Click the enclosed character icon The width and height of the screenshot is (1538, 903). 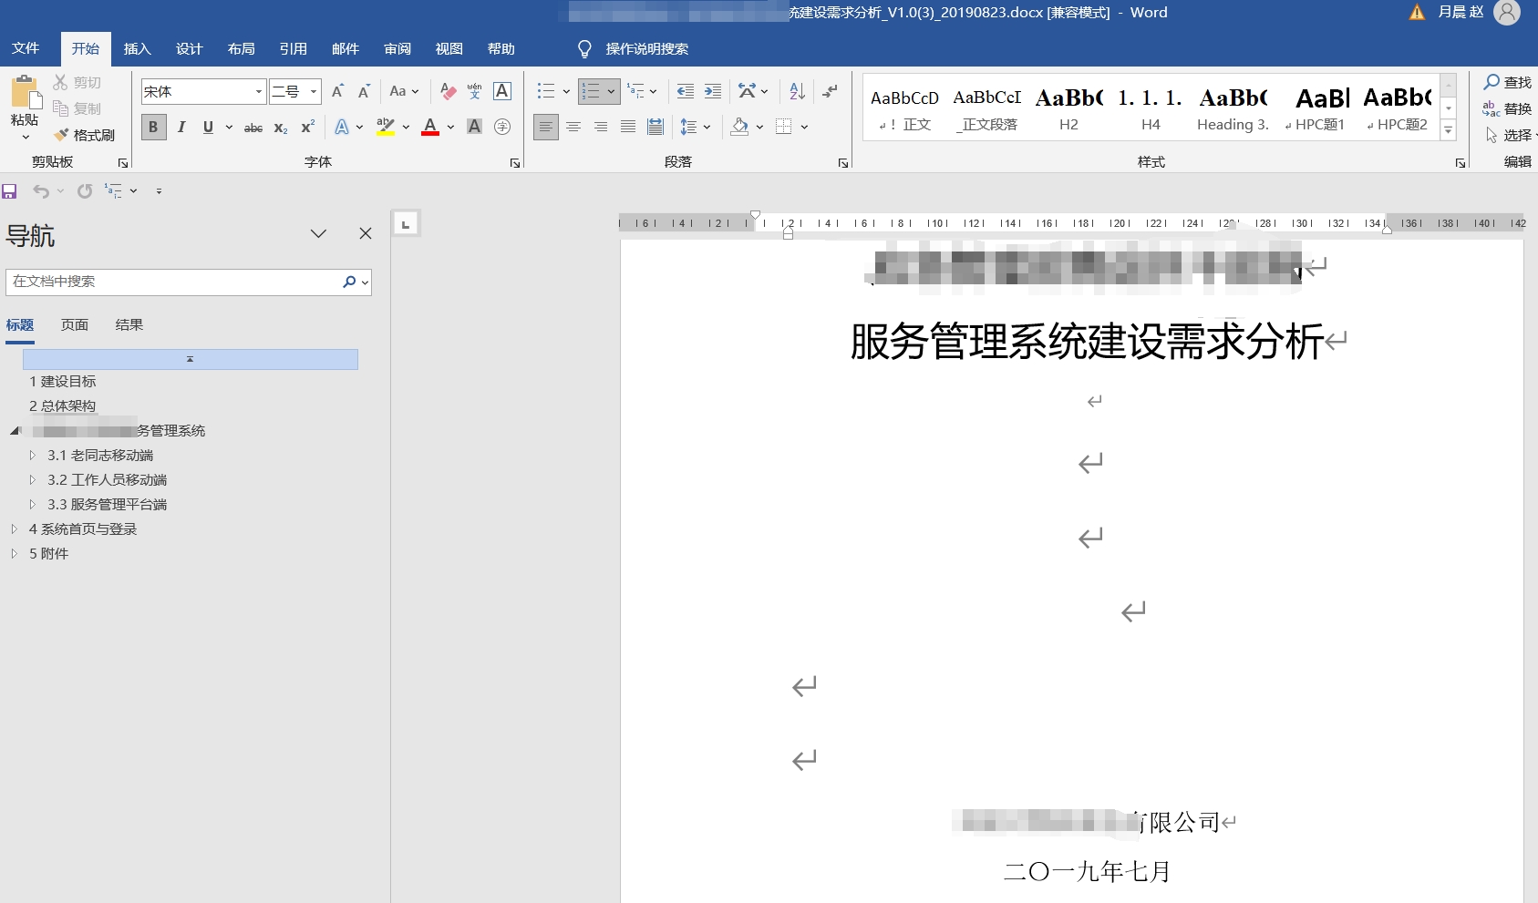coord(502,127)
